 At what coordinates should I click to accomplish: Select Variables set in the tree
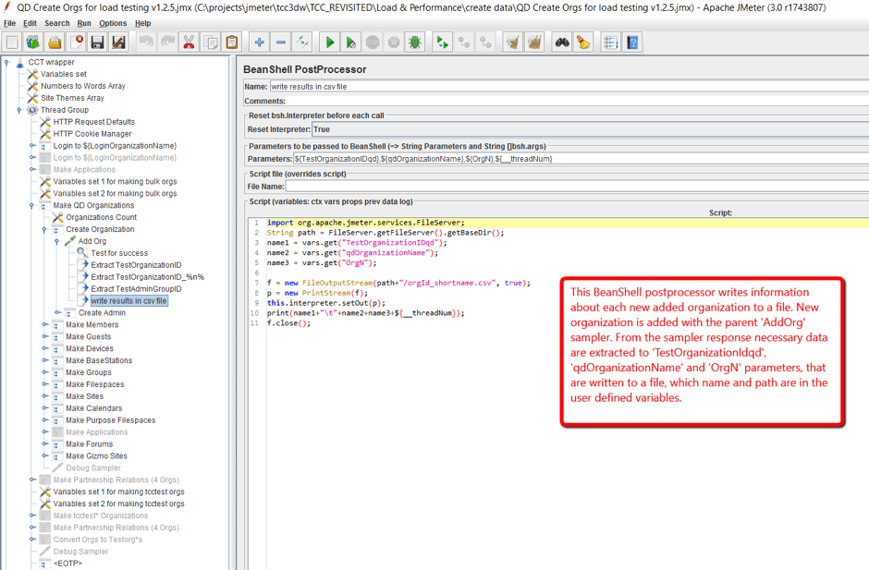pyautogui.click(x=63, y=74)
